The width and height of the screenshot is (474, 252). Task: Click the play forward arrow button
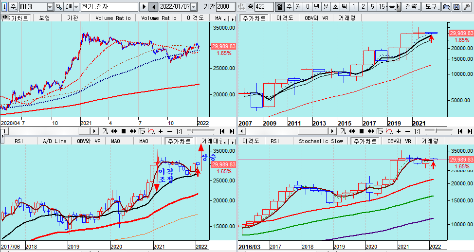[x=144, y=7]
